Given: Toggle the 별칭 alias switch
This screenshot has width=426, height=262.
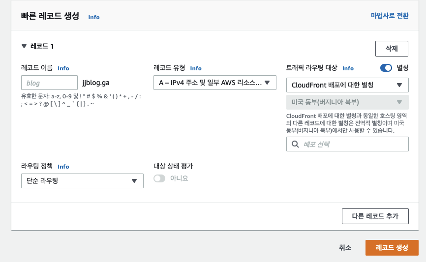Looking at the screenshot, I should (386, 68).
